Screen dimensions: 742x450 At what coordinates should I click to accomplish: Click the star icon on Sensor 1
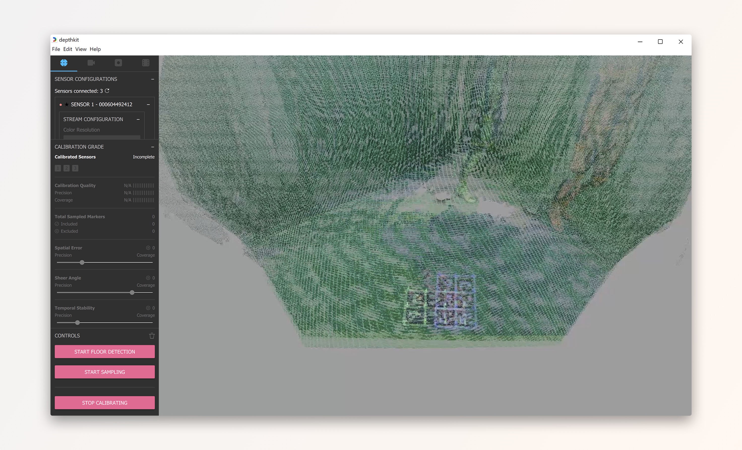67,105
